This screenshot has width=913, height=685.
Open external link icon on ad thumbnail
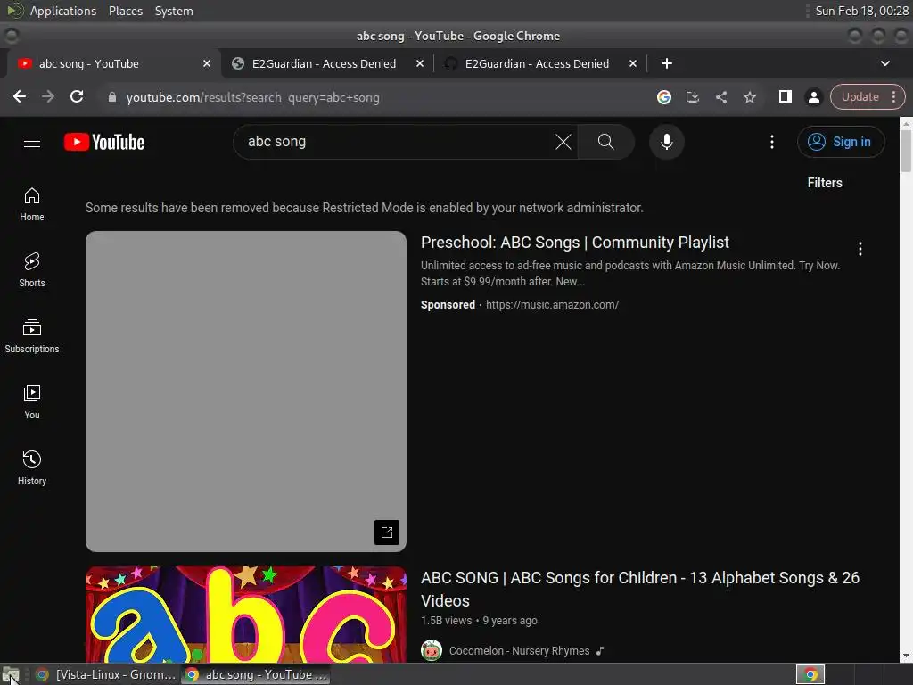(387, 532)
